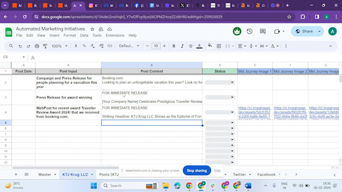Click the merge cells icon
This screenshot has width=342, height=192.
click(x=227, y=46)
